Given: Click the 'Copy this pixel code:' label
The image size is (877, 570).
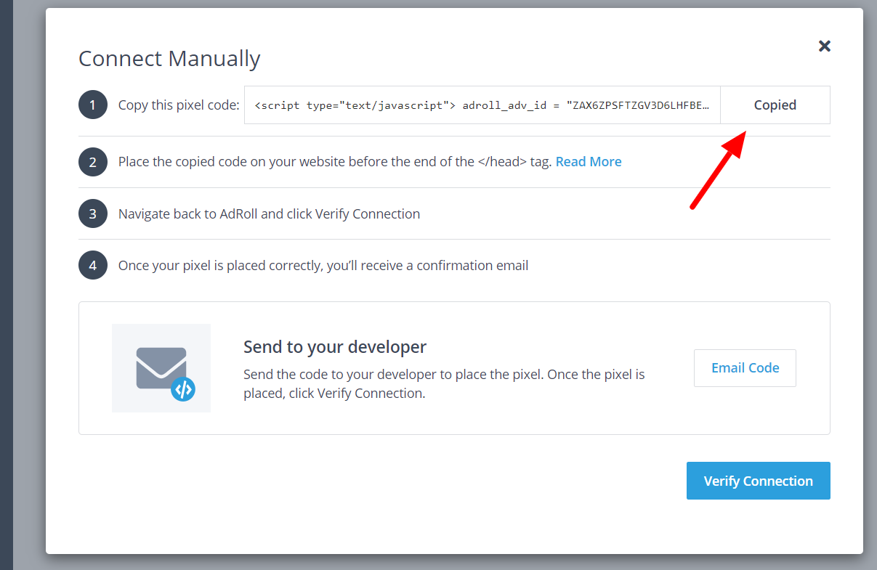Looking at the screenshot, I should tap(179, 105).
